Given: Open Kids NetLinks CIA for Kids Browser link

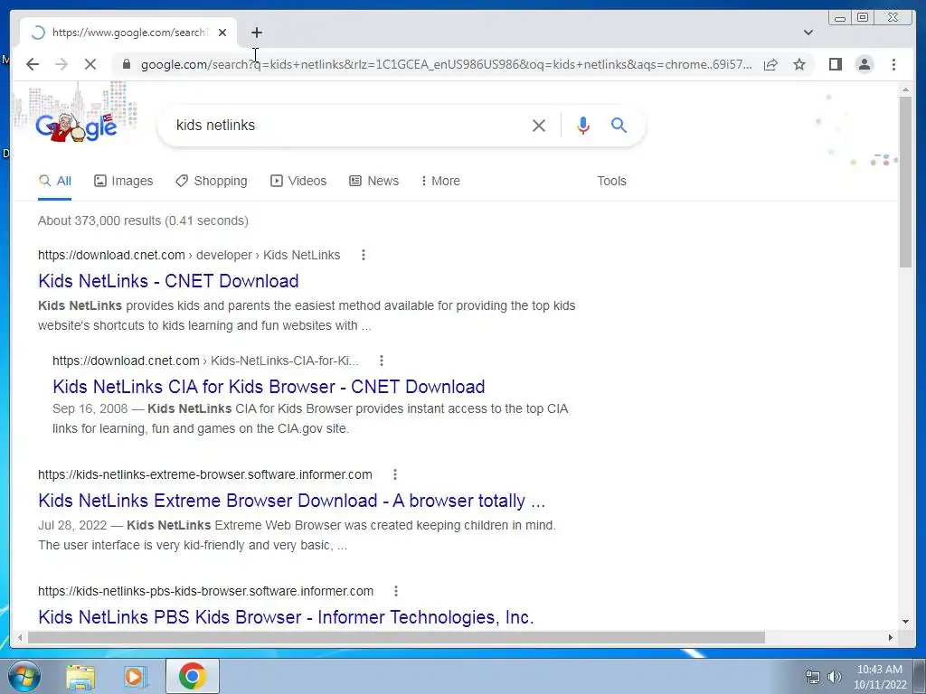Looking at the screenshot, I should tap(269, 387).
